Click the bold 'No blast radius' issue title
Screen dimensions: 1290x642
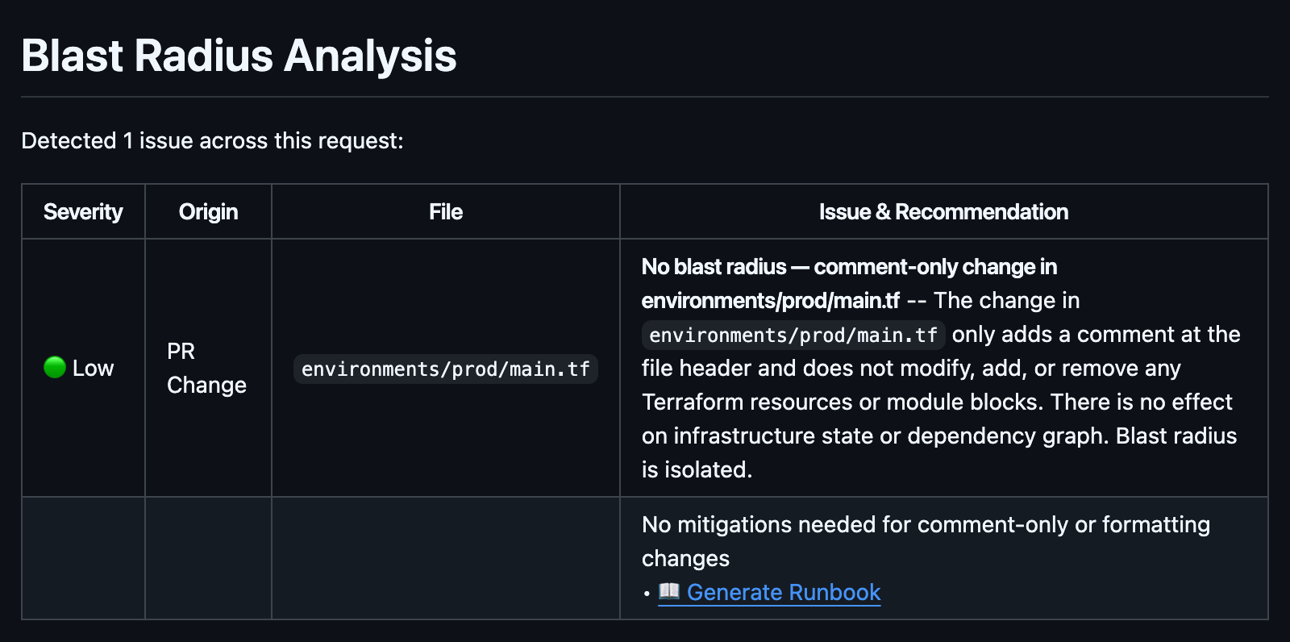coord(714,267)
